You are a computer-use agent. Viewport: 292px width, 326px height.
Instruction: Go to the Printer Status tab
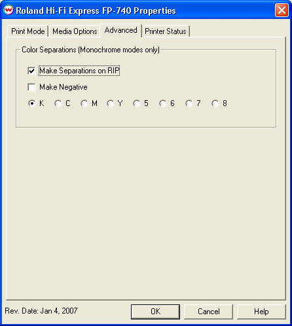pyautogui.click(x=166, y=31)
